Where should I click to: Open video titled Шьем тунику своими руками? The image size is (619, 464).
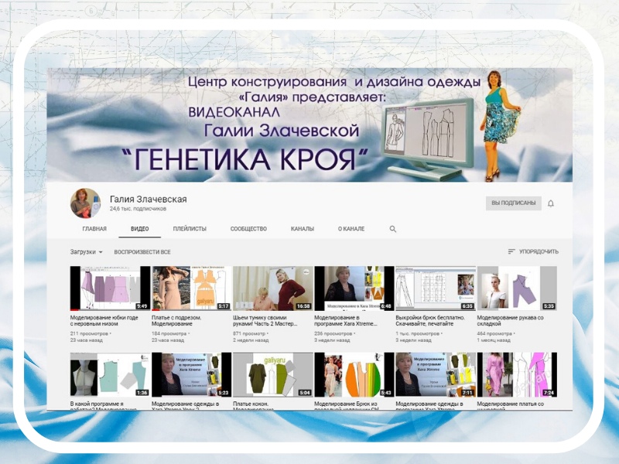[265, 321]
